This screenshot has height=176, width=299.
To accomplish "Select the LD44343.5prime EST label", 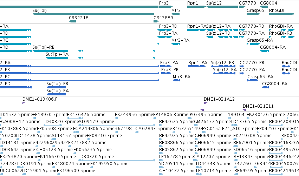I will (x=214, y=164).
